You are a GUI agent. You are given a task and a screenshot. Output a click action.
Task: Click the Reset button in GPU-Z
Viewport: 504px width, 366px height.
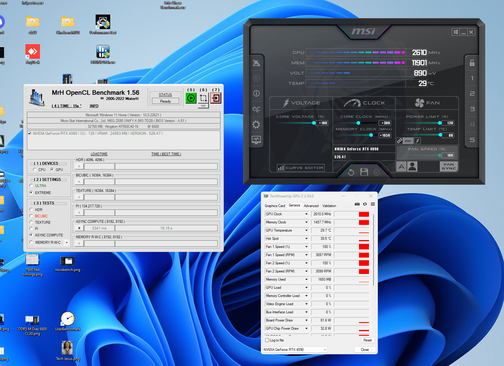coord(368,340)
